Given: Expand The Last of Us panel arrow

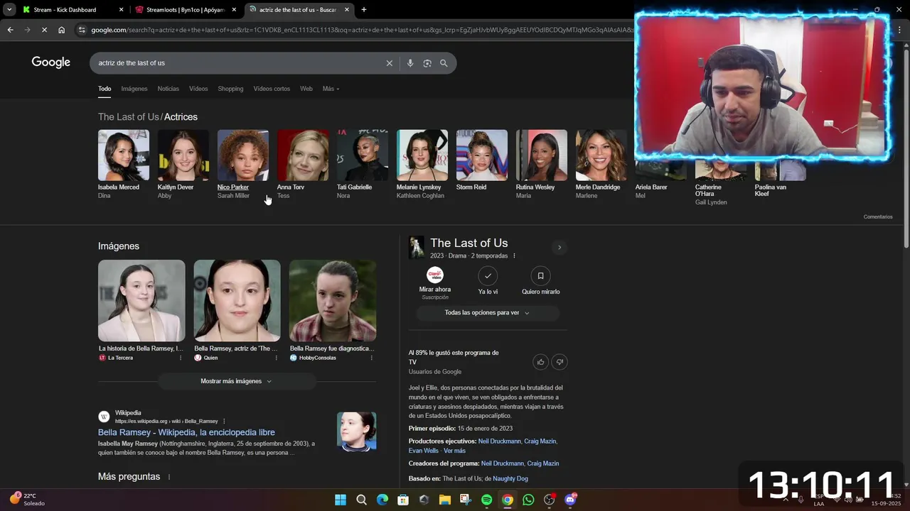Looking at the screenshot, I should [x=560, y=247].
